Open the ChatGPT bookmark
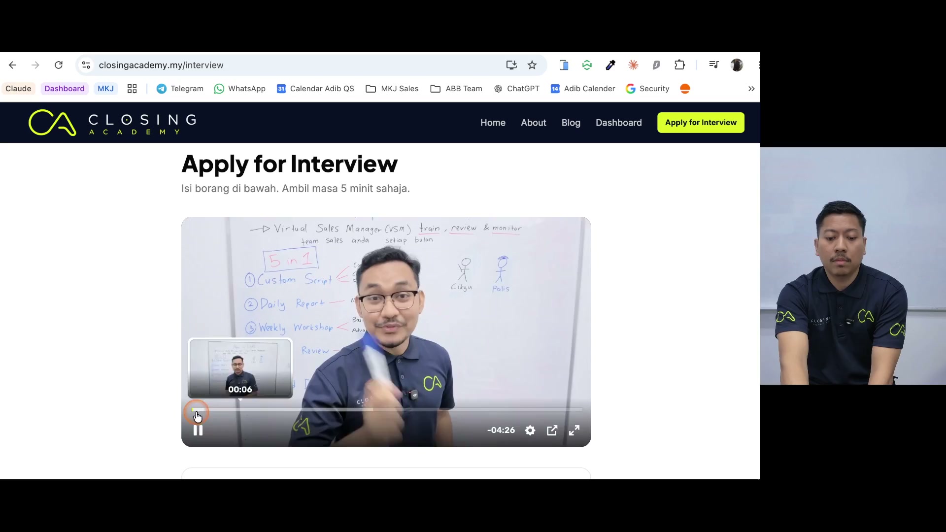The width and height of the screenshot is (946, 532). [x=516, y=89]
